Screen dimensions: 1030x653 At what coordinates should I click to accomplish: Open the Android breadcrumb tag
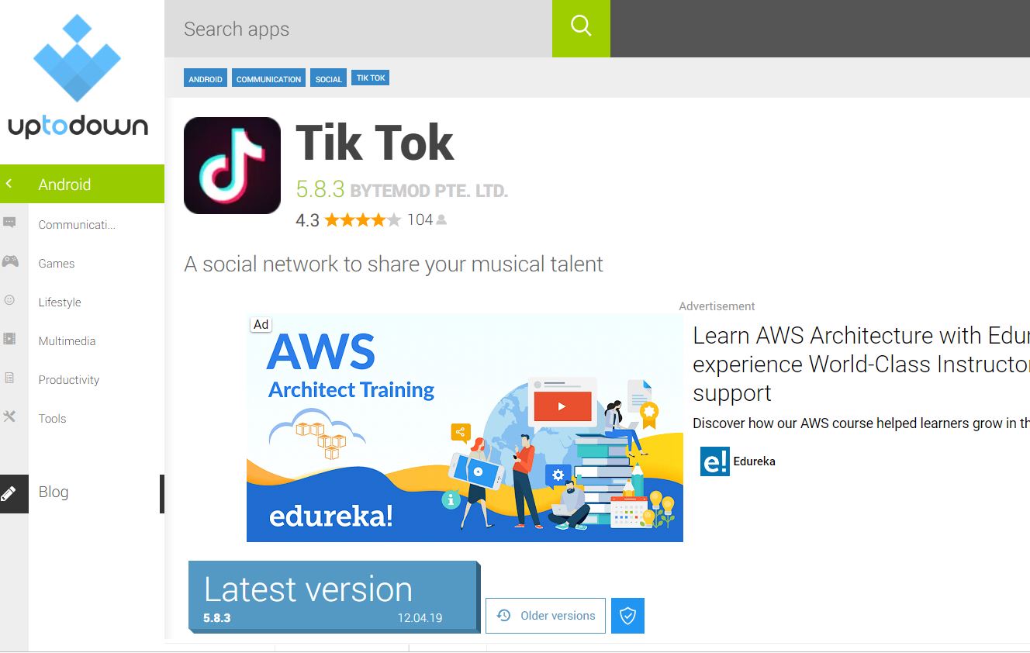pos(206,78)
